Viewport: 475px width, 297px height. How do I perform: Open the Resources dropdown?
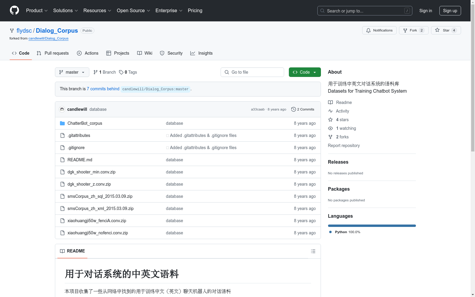point(97,11)
